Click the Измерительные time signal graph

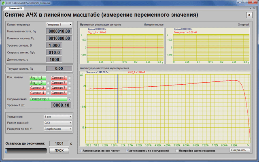pyautogui.click(x=122, y=46)
